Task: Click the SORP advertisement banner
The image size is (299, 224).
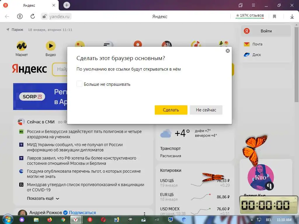Action: (40, 96)
